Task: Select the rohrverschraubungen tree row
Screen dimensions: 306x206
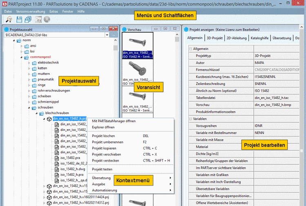Action: tap(54, 91)
